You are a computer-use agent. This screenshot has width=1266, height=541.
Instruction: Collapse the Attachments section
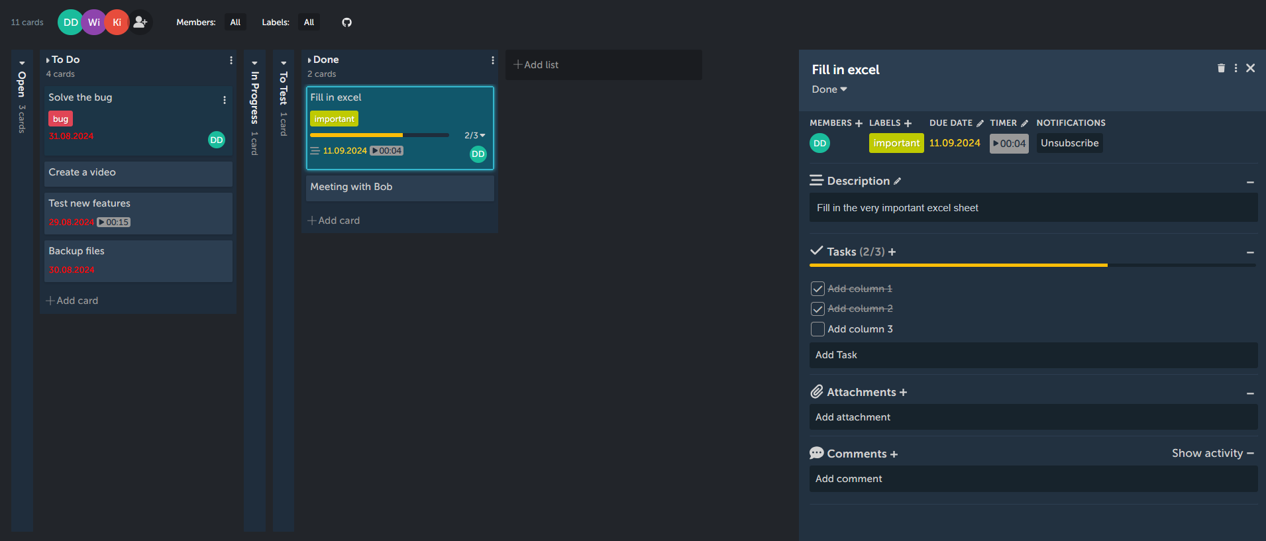click(1250, 393)
